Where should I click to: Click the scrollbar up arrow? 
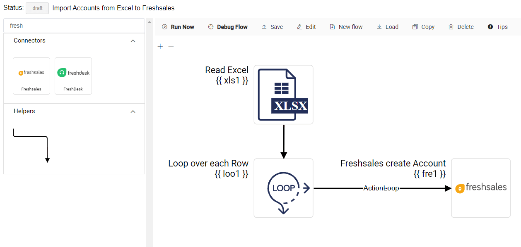click(x=149, y=22)
